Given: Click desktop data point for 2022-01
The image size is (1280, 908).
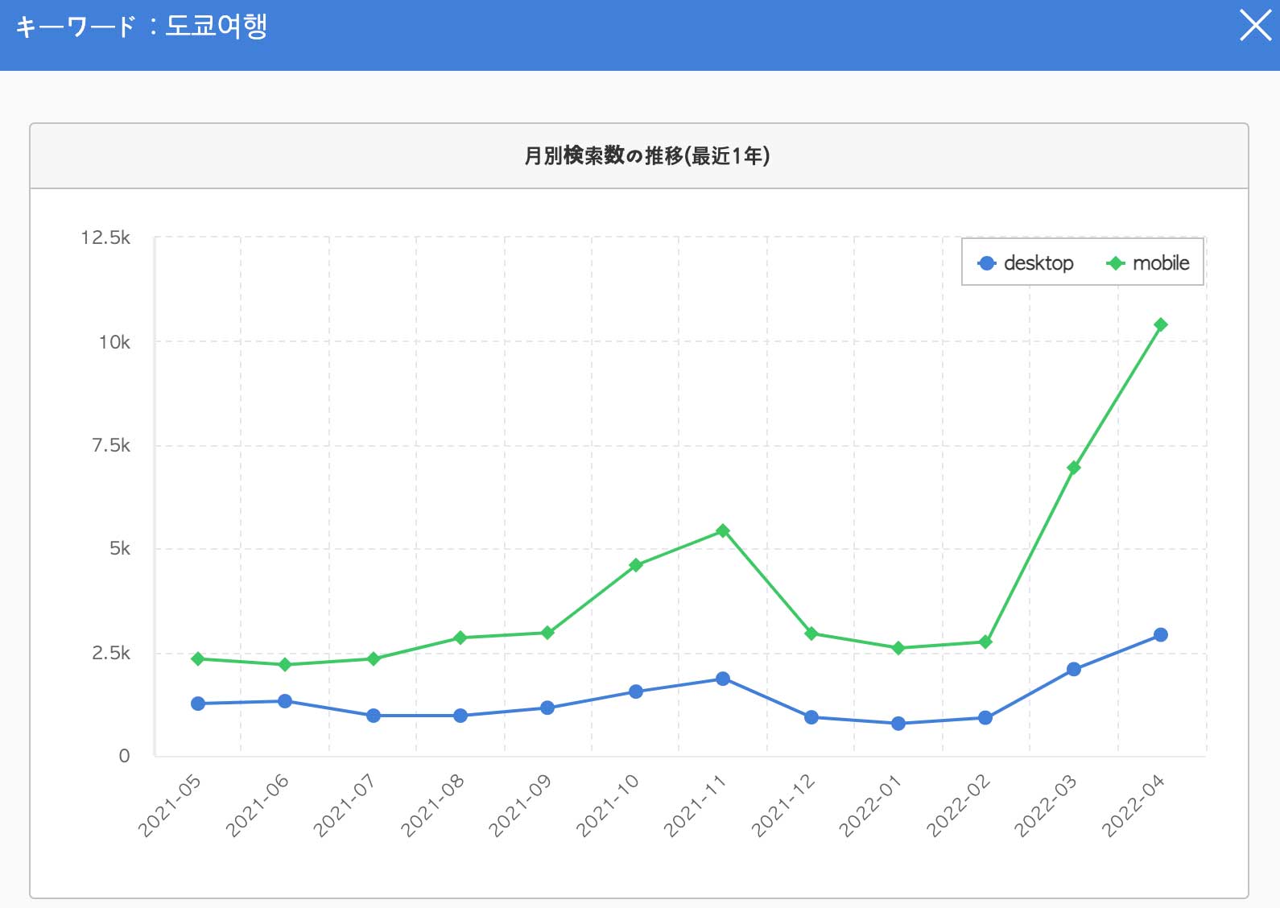Looking at the screenshot, I should click(898, 724).
